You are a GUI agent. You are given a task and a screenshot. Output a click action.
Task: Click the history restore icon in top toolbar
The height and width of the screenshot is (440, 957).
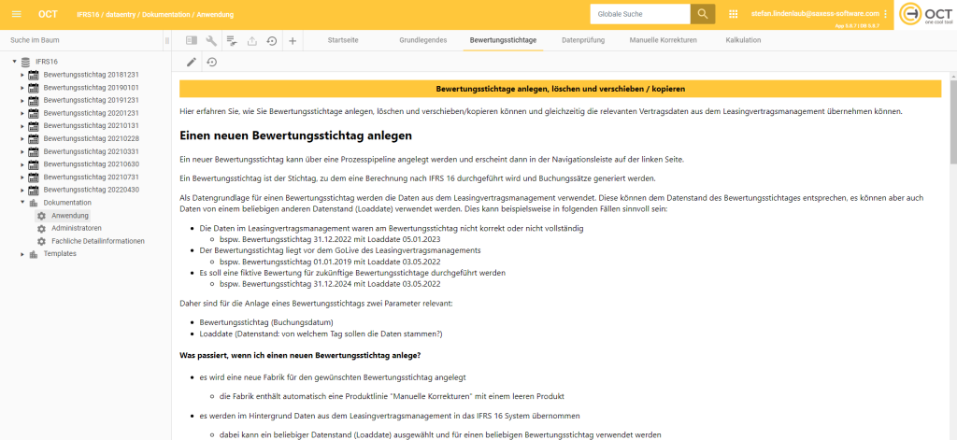(272, 41)
